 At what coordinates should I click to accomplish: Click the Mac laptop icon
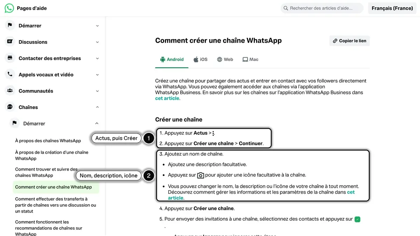coord(245,59)
